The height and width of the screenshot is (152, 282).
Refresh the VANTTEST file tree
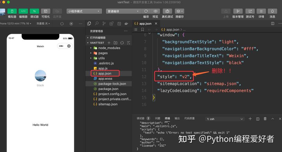pos(122,43)
